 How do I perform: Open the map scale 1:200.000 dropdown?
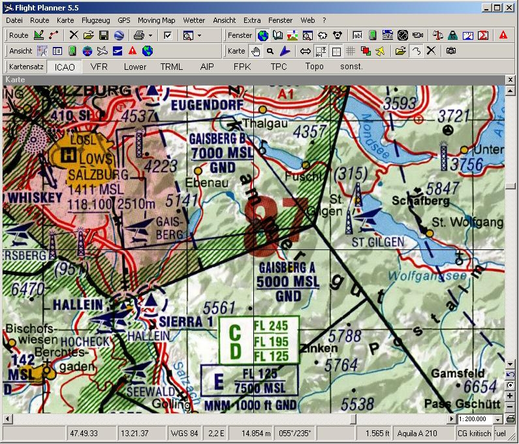(498, 419)
